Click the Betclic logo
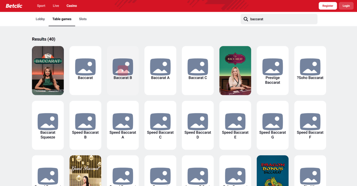Image resolution: width=357 pixels, height=186 pixels. coord(14,6)
